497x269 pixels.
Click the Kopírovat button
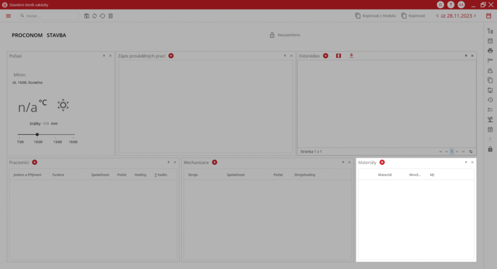click(x=413, y=16)
